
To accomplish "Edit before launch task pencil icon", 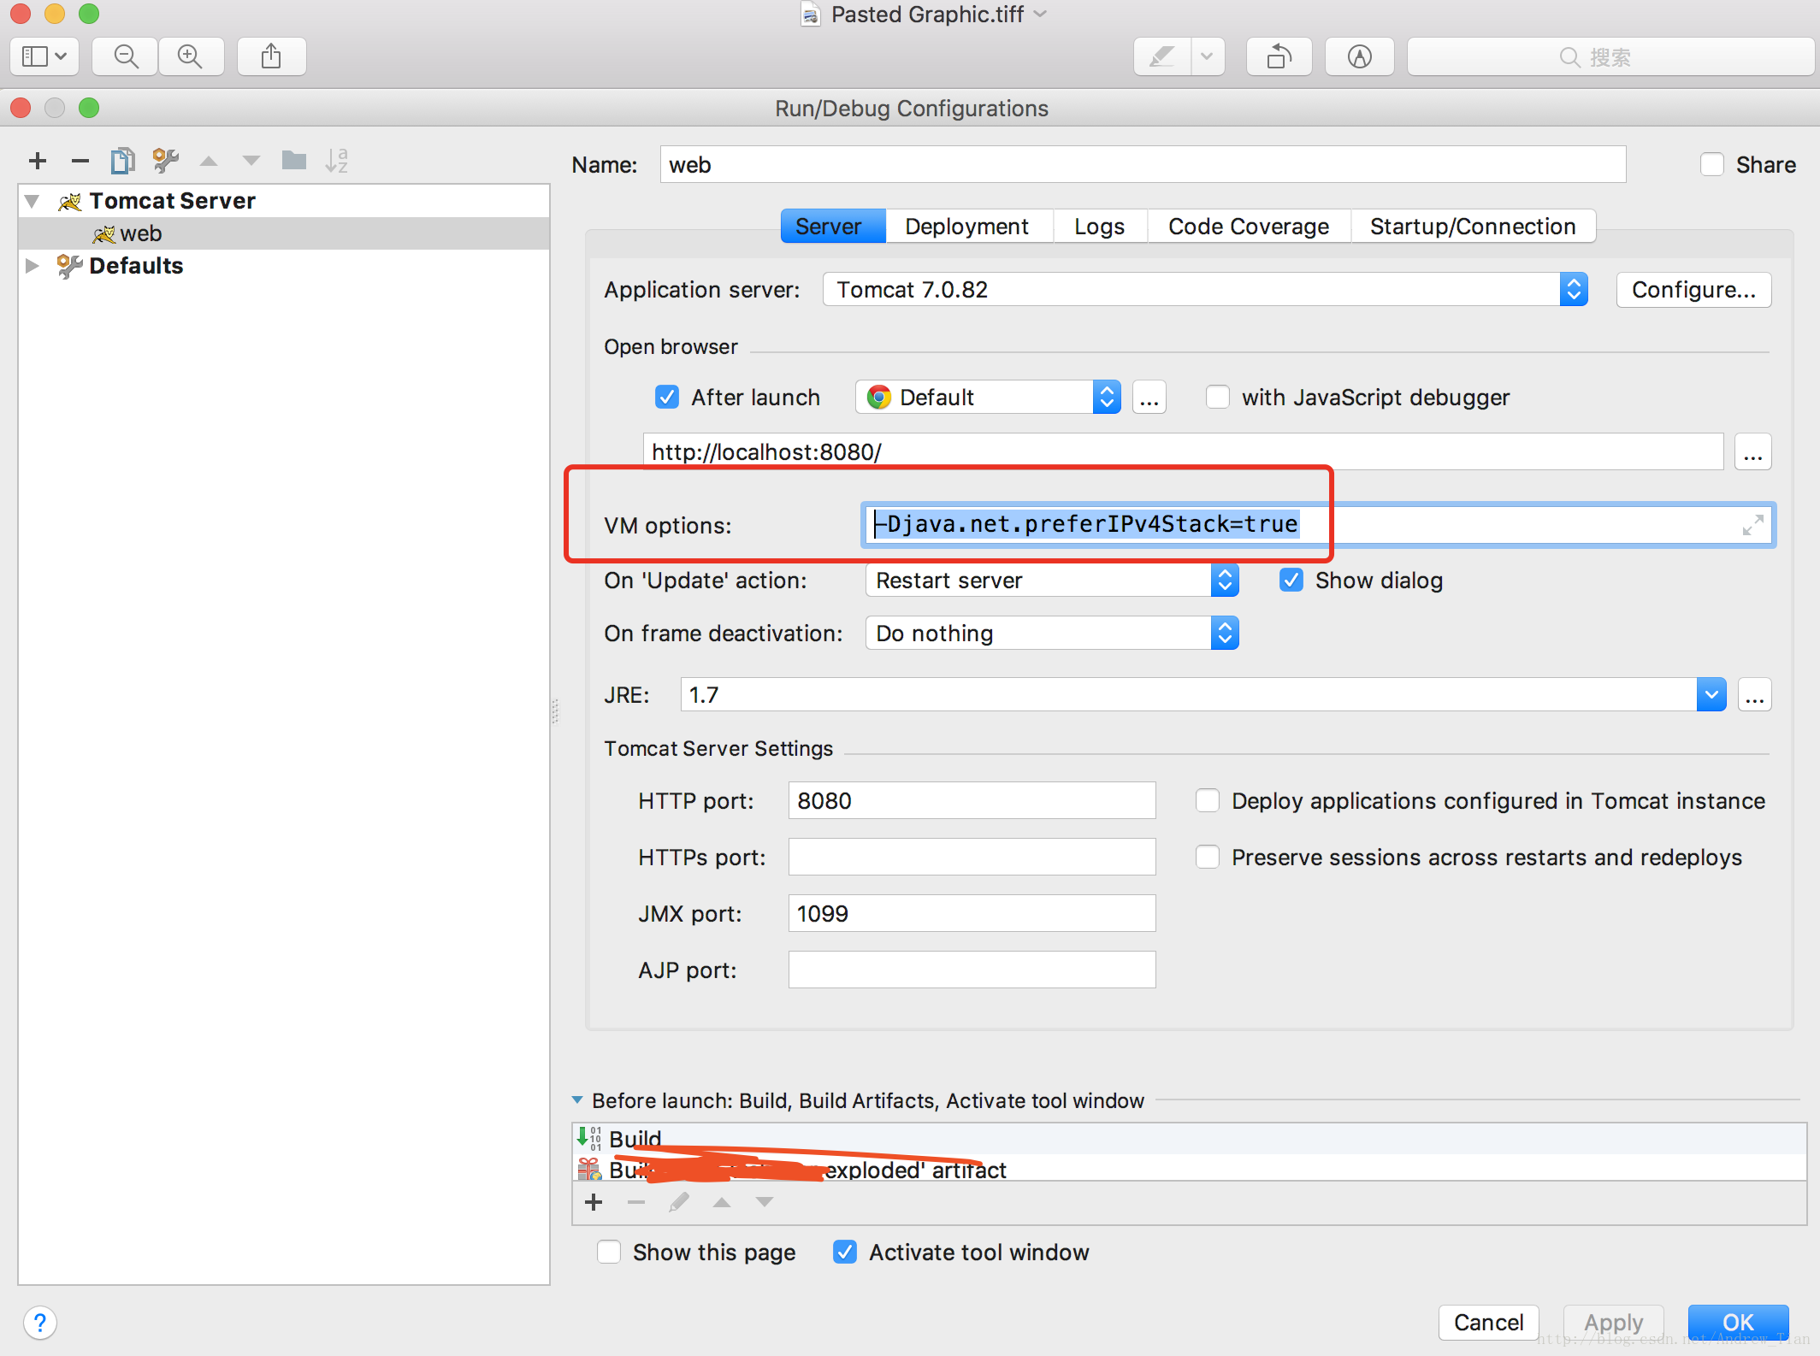I will coord(679,1202).
